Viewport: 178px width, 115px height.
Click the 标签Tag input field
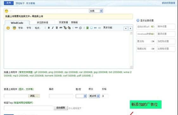coord(29,108)
